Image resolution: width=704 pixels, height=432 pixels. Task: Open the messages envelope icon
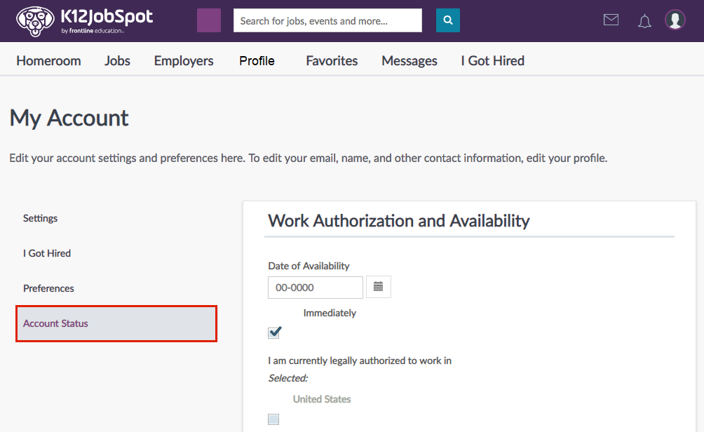611,20
